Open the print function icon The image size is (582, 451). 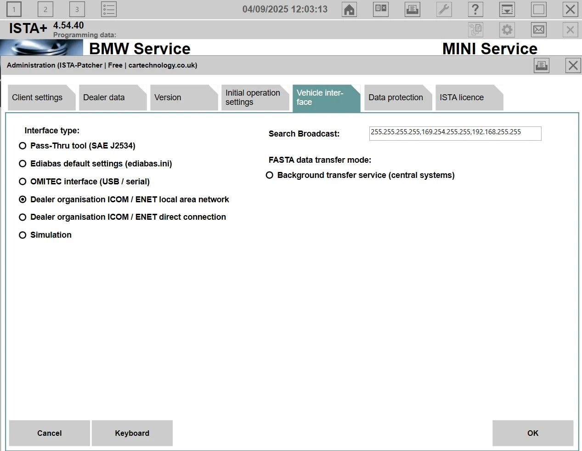[412, 9]
